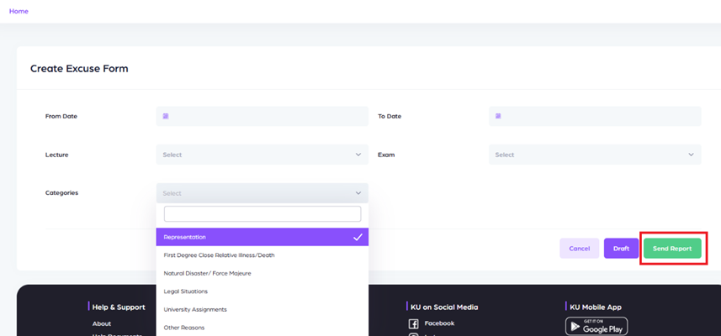This screenshot has height=336, width=721.
Task: Click the category search input field
Action: coord(262,214)
